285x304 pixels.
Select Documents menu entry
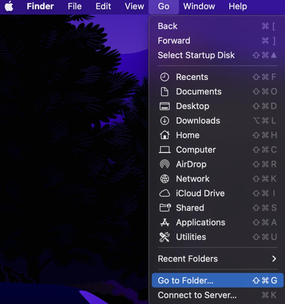coord(218,92)
